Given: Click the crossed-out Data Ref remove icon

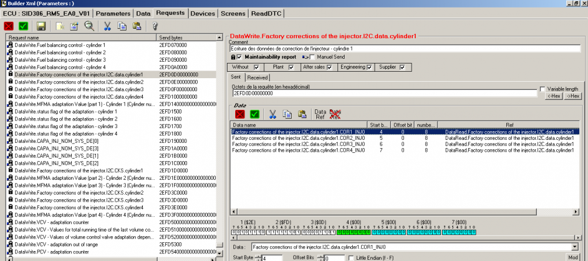Looking at the screenshot, I should [334, 114].
